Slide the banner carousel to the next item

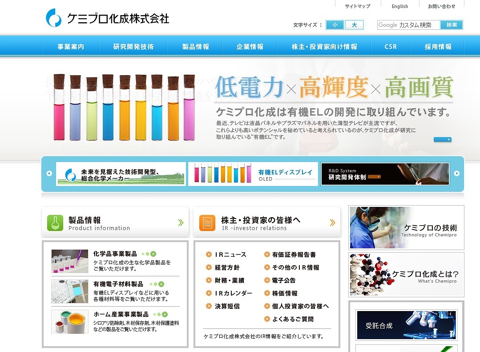[x=457, y=174]
